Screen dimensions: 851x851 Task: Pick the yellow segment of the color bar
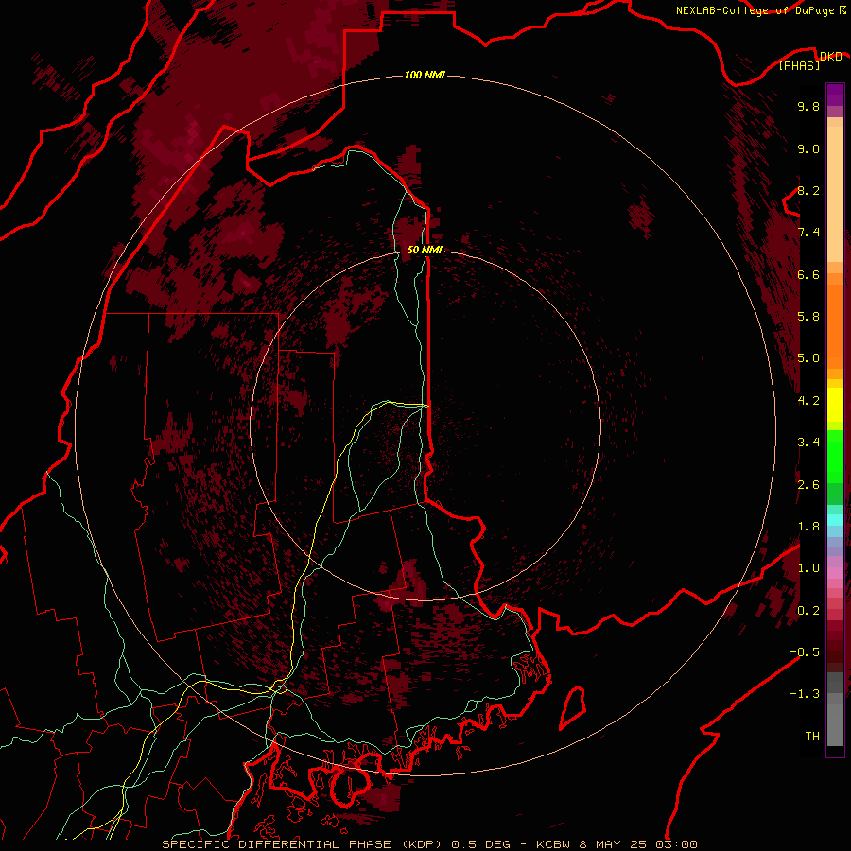pos(835,405)
